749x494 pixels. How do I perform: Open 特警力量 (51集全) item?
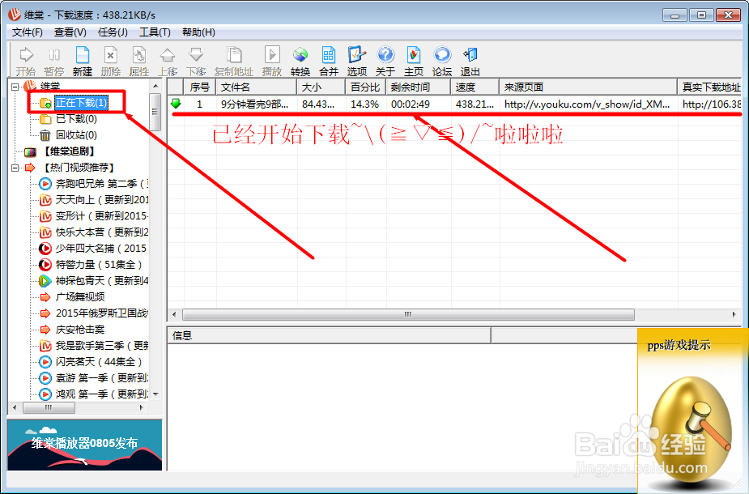[99, 265]
